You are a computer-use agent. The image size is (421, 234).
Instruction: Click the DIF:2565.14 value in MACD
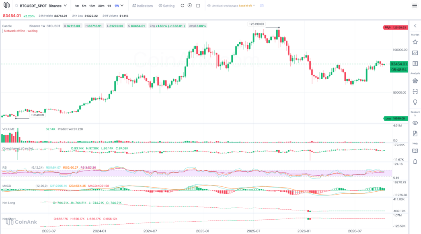pos(58,186)
